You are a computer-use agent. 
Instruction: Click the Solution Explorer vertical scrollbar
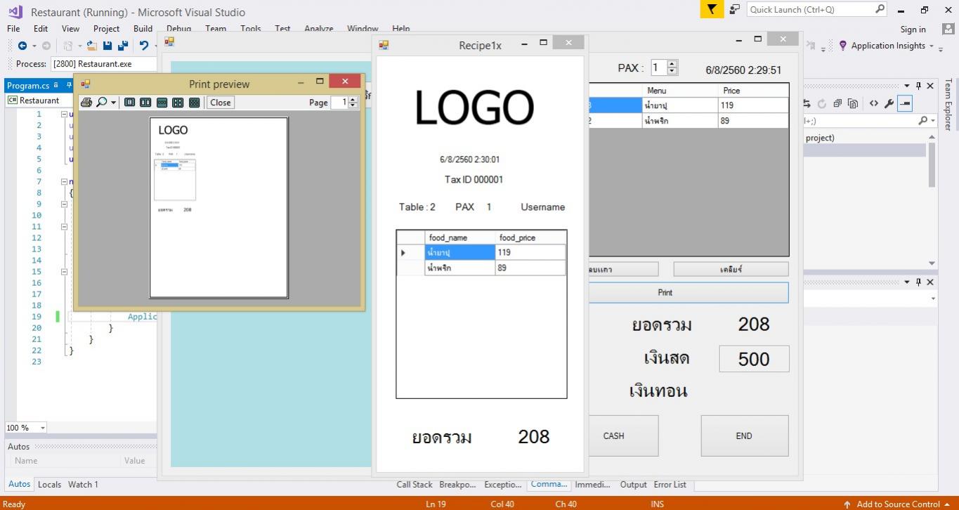(932, 200)
